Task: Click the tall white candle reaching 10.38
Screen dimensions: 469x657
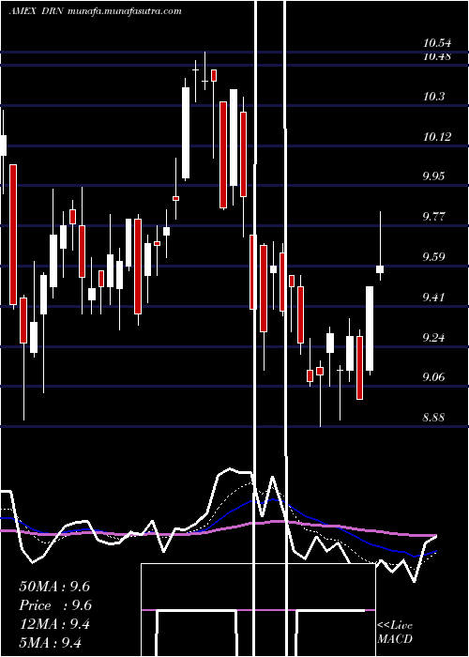Action: coord(186,133)
